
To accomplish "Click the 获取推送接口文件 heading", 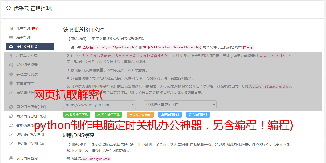I will [x=84, y=30].
